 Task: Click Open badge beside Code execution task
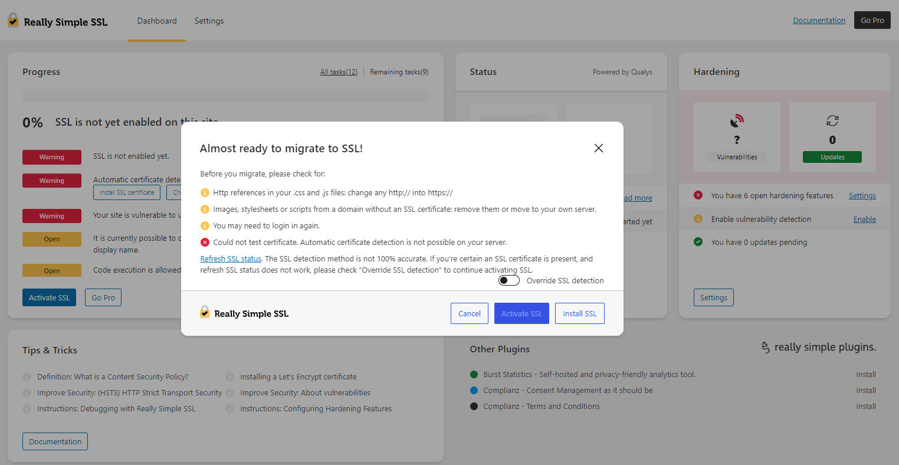coord(52,271)
